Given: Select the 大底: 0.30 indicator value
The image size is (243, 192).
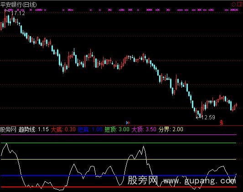Looking at the screenshot, I should click(63, 129).
